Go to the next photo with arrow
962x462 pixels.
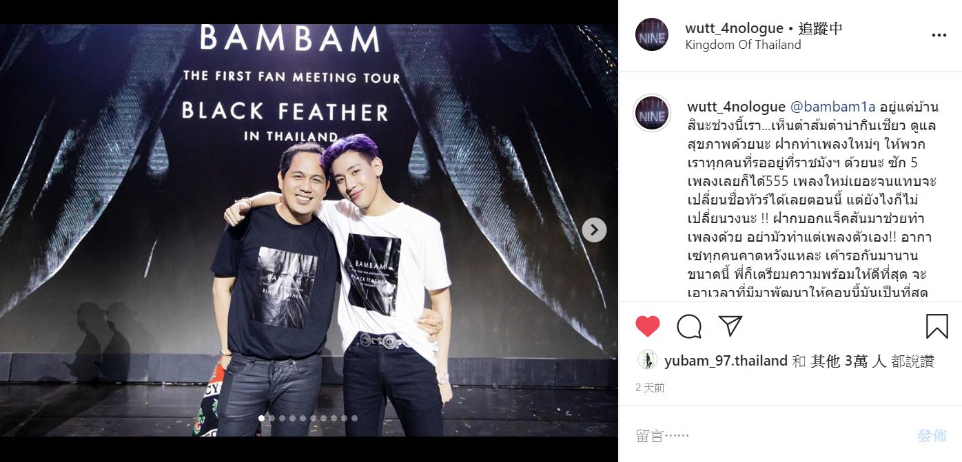[x=594, y=230]
